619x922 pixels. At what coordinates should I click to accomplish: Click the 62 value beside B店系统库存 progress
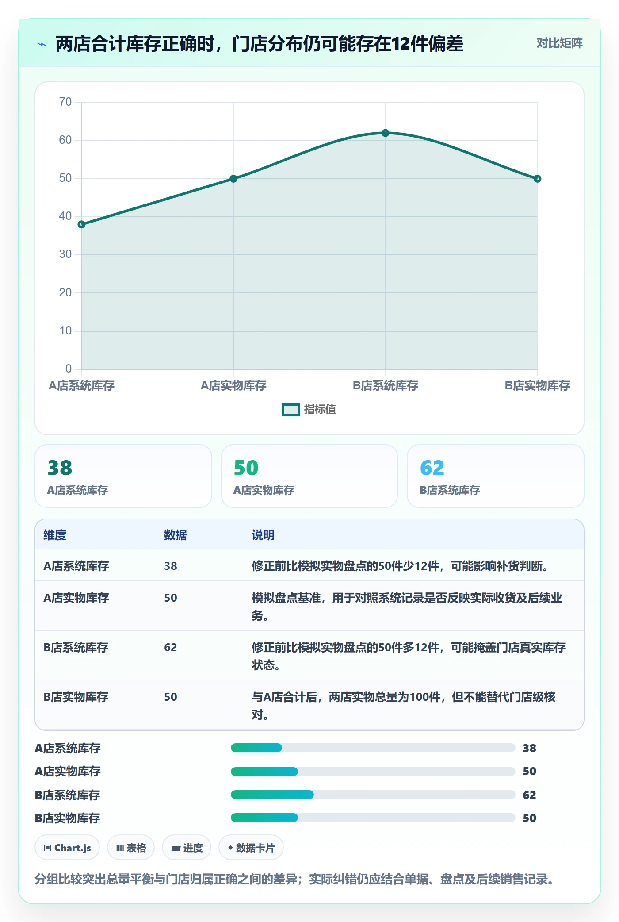(x=530, y=795)
